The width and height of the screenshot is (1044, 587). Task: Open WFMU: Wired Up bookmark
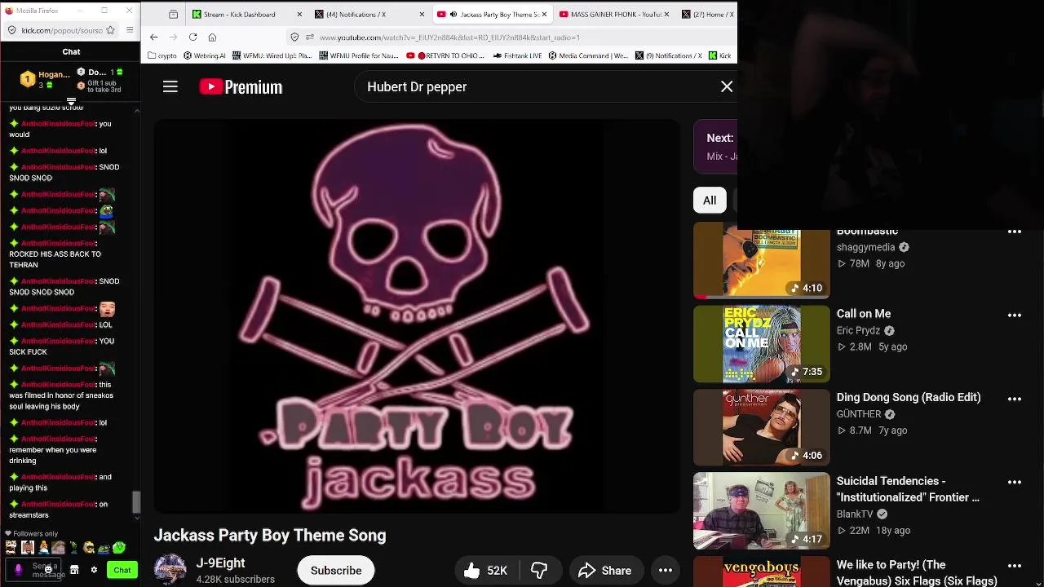(x=272, y=55)
